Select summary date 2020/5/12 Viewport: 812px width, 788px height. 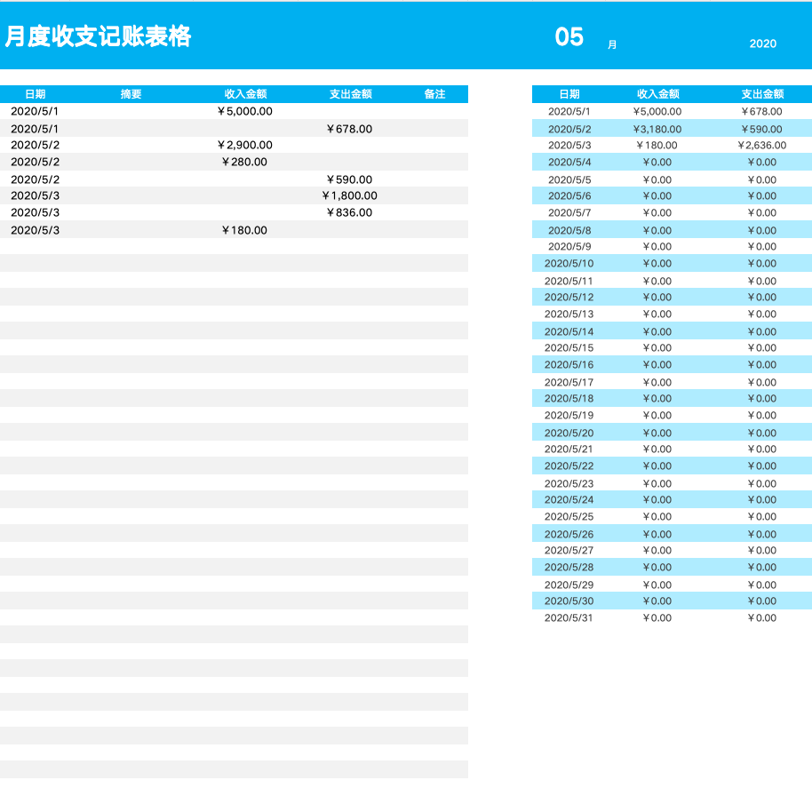tap(569, 298)
